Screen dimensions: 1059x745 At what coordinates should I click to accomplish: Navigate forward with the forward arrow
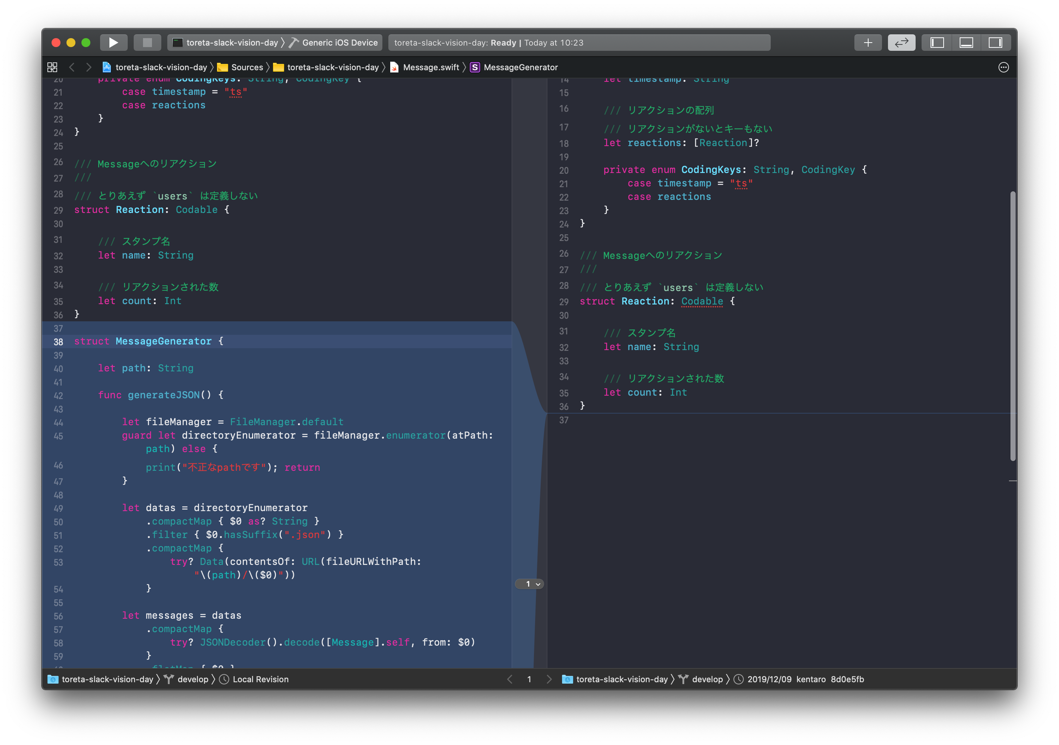click(x=88, y=67)
